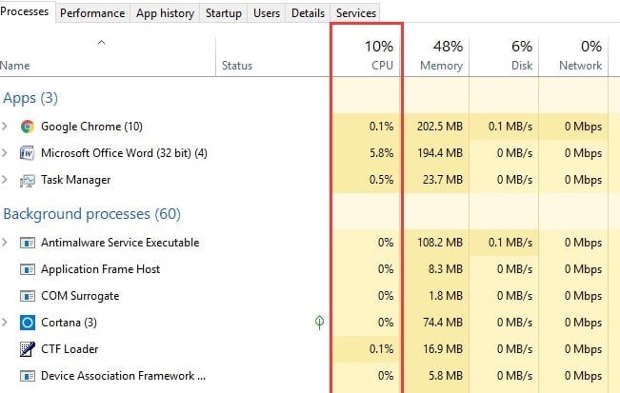Click CTF Loader's 16.9 MB memory value
The image size is (620, 393).
[x=443, y=349]
